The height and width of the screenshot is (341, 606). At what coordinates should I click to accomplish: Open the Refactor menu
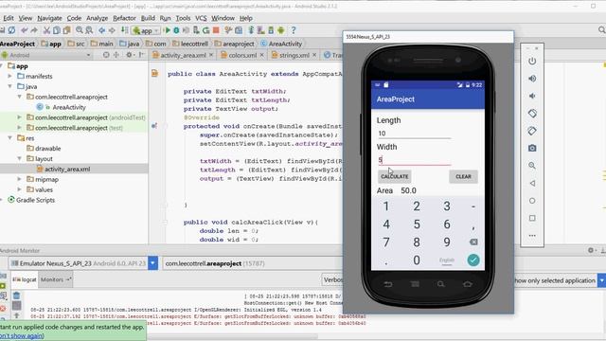click(x=124, y=18)
